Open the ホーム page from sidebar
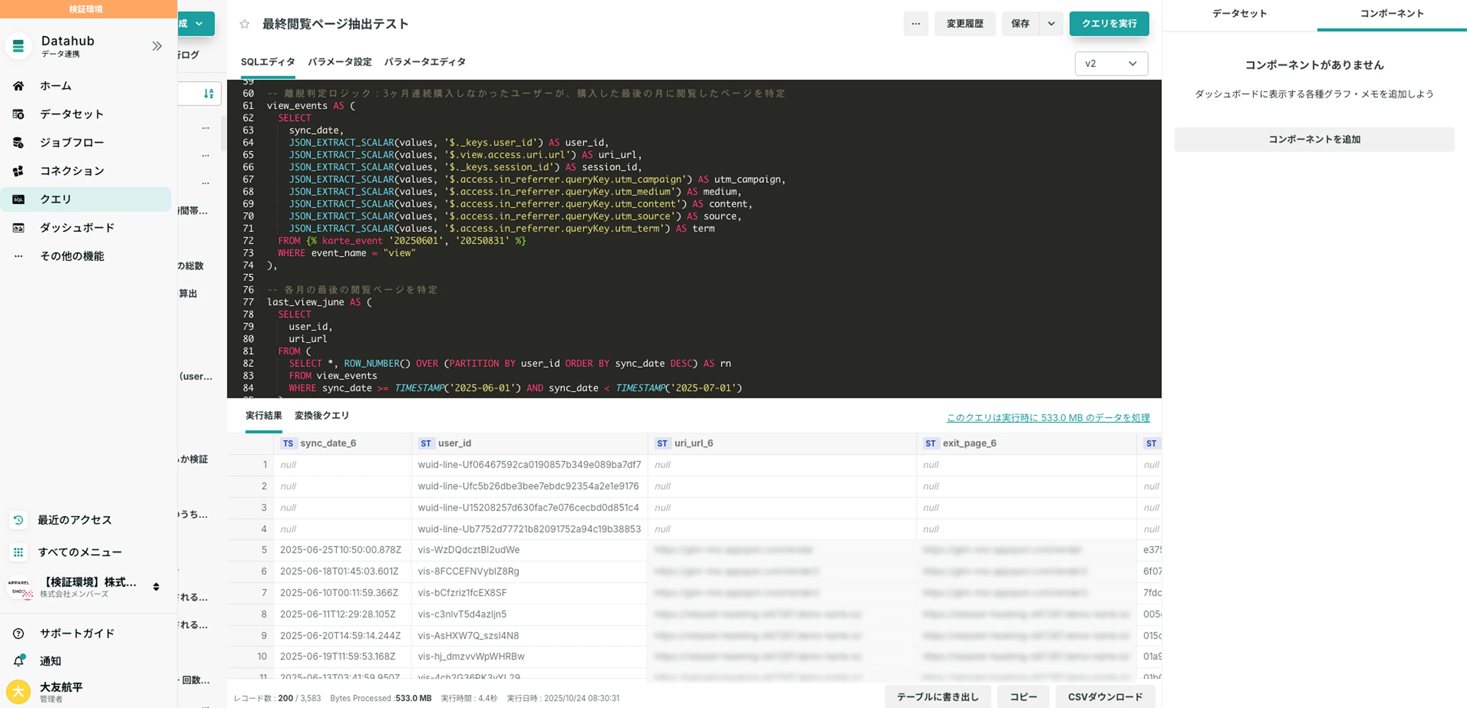 pos(55,86)
